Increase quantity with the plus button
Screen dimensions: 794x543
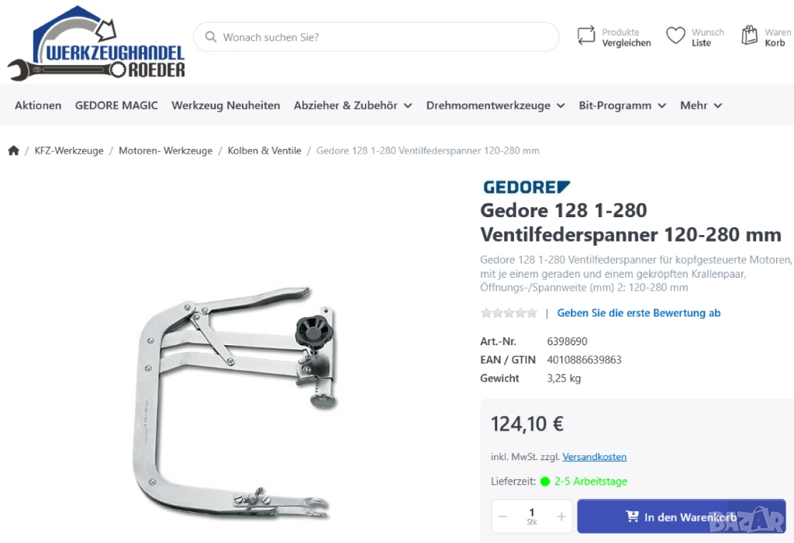point(561,517)
